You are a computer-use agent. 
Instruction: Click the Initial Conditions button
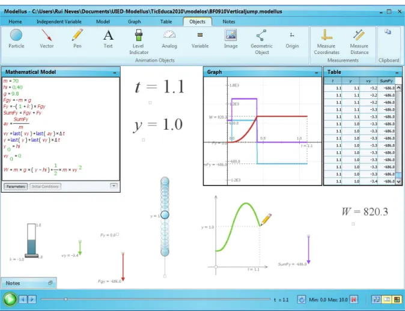click(45, 186)
